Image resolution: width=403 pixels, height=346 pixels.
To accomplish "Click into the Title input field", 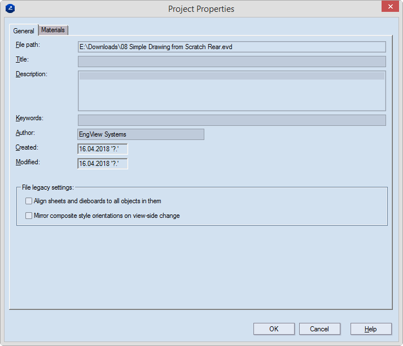I will (231, 62).
